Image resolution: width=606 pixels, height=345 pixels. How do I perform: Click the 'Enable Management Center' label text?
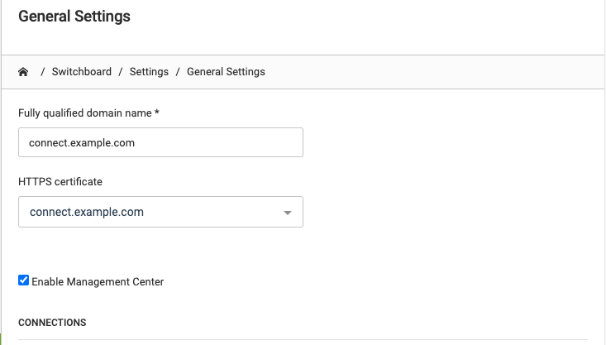coord(98,281)
